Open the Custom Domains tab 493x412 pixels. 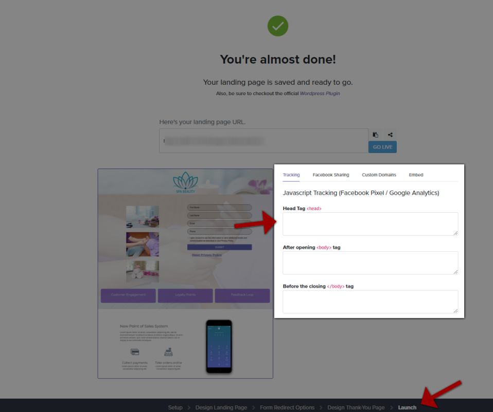[x=379, y=175]
